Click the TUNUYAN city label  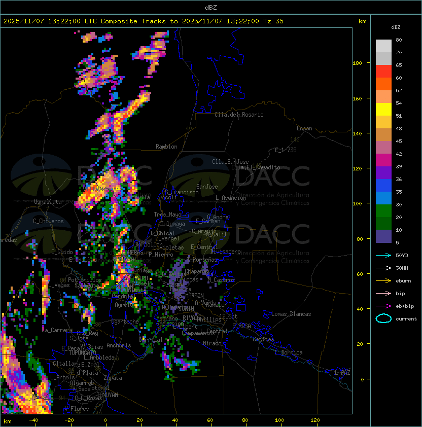pyautogui.click(x=108, y=395)
